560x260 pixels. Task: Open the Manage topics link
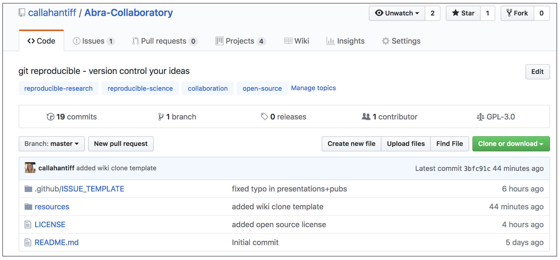click(313, 88)
